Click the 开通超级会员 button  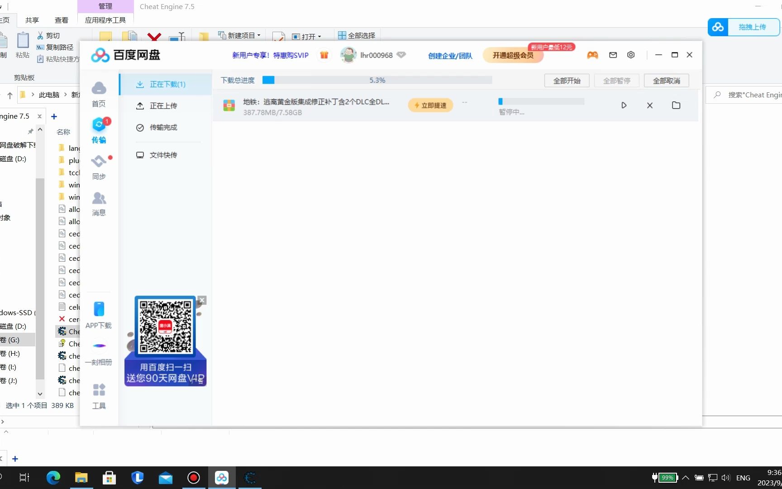click(x=513, y=55)
